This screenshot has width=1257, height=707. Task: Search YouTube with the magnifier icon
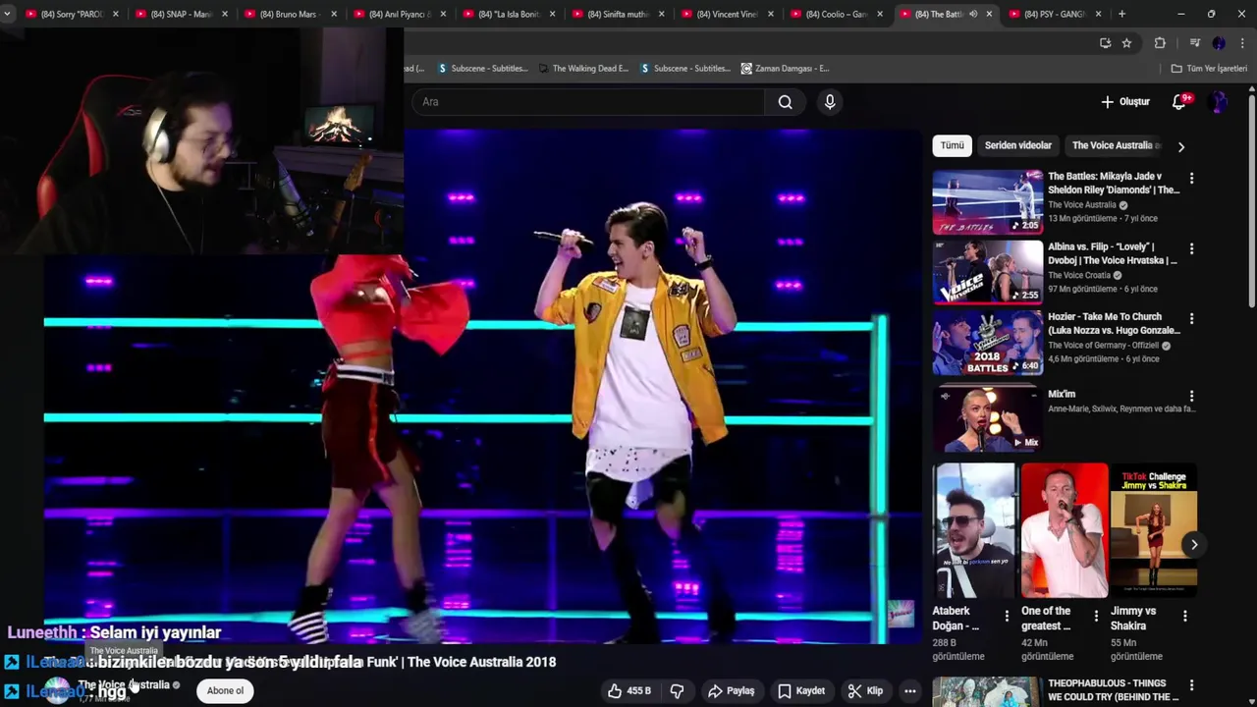coord(785,102)
